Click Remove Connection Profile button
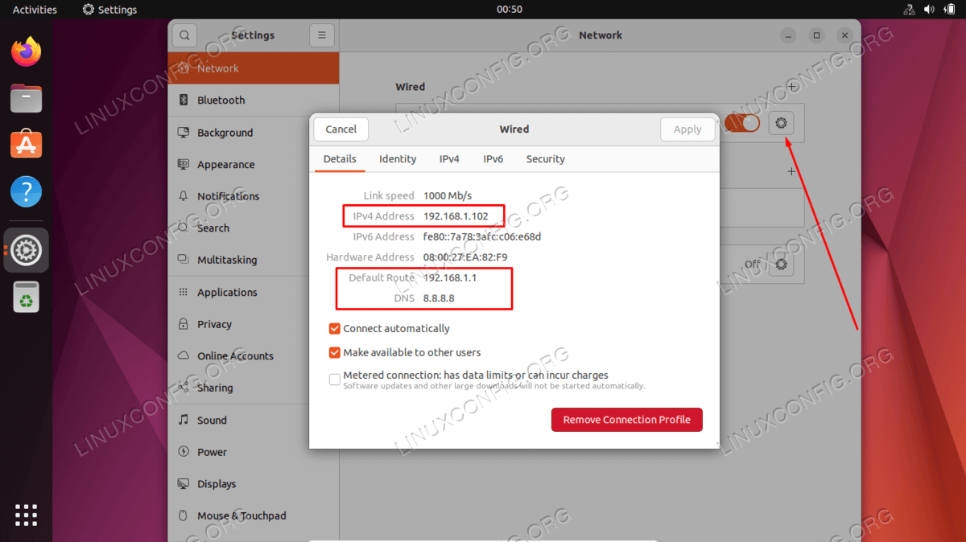Screen dimensions: 966x542 627,420
